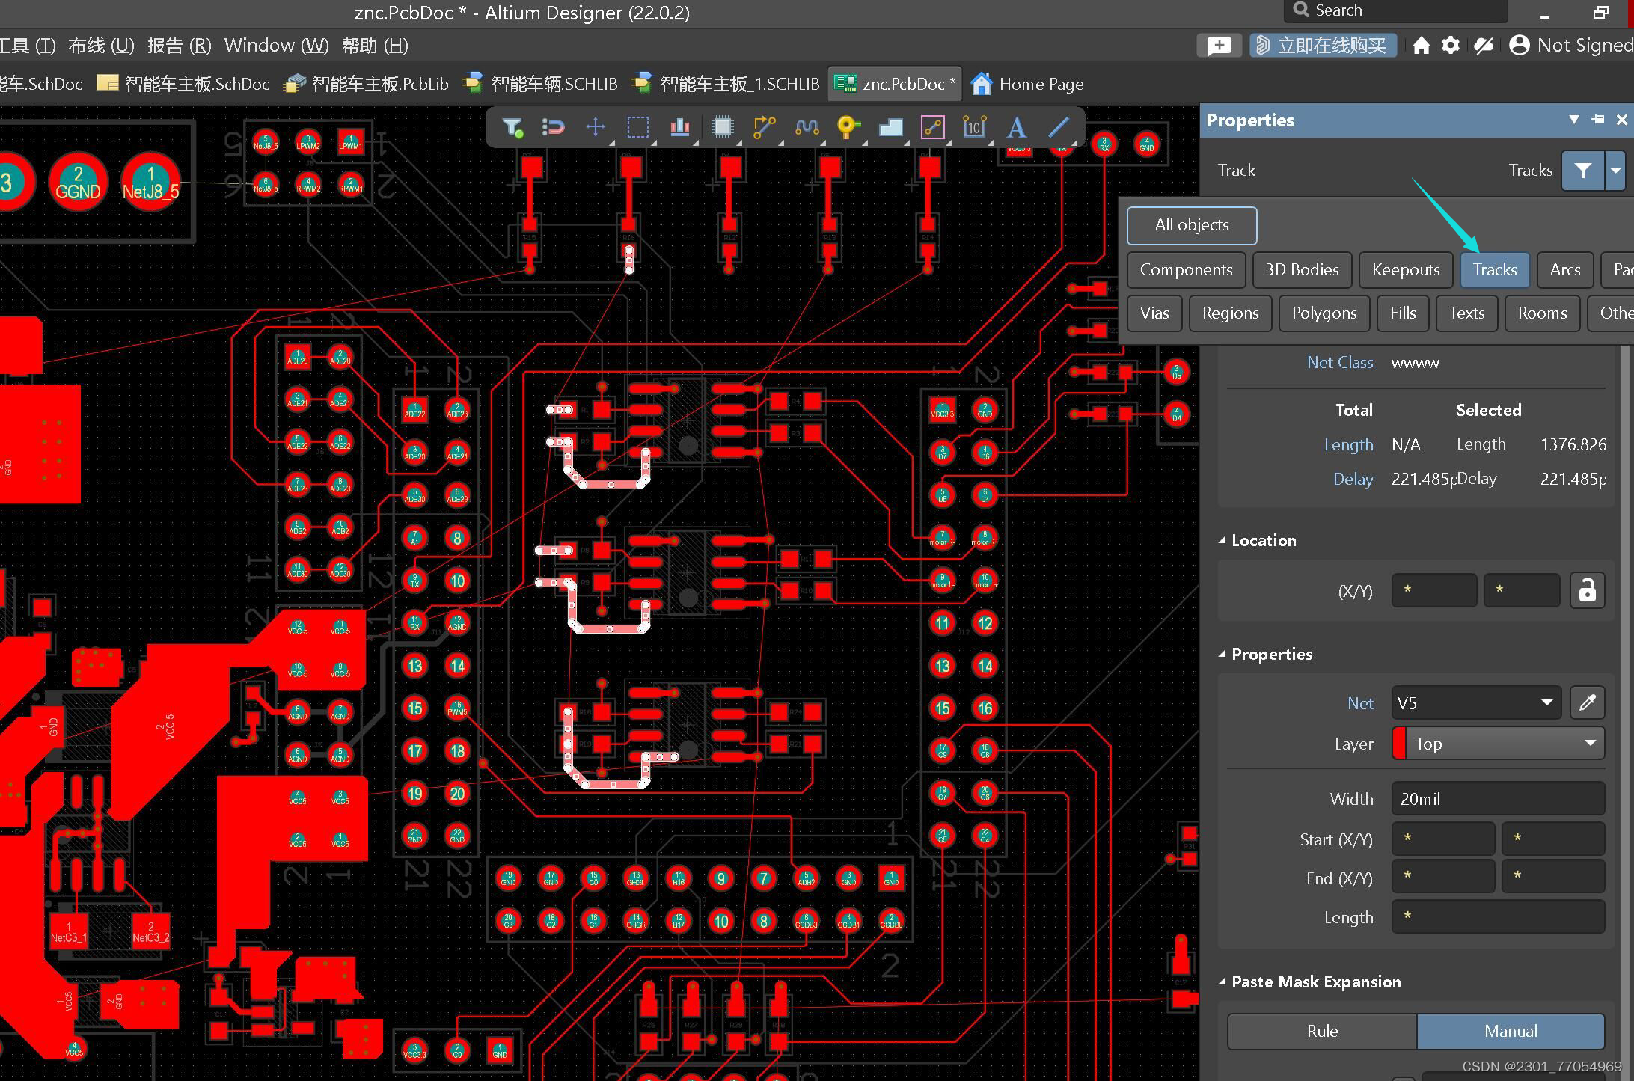
Task: Select the Place Via tool
Action: pos(848,127)
